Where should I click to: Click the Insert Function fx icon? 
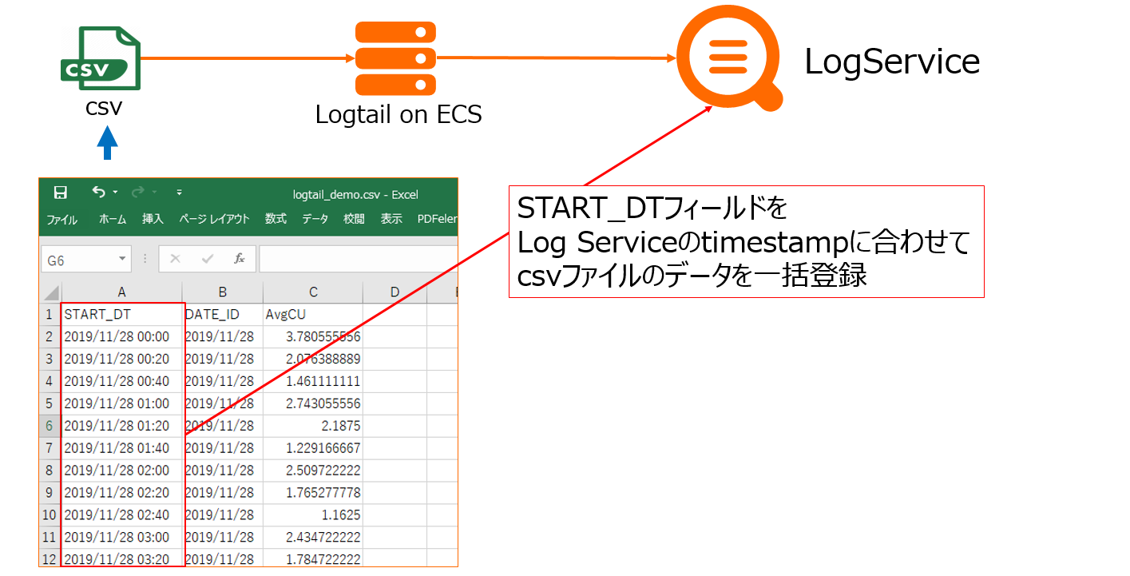pyautogui.click(x=239, y=259)
